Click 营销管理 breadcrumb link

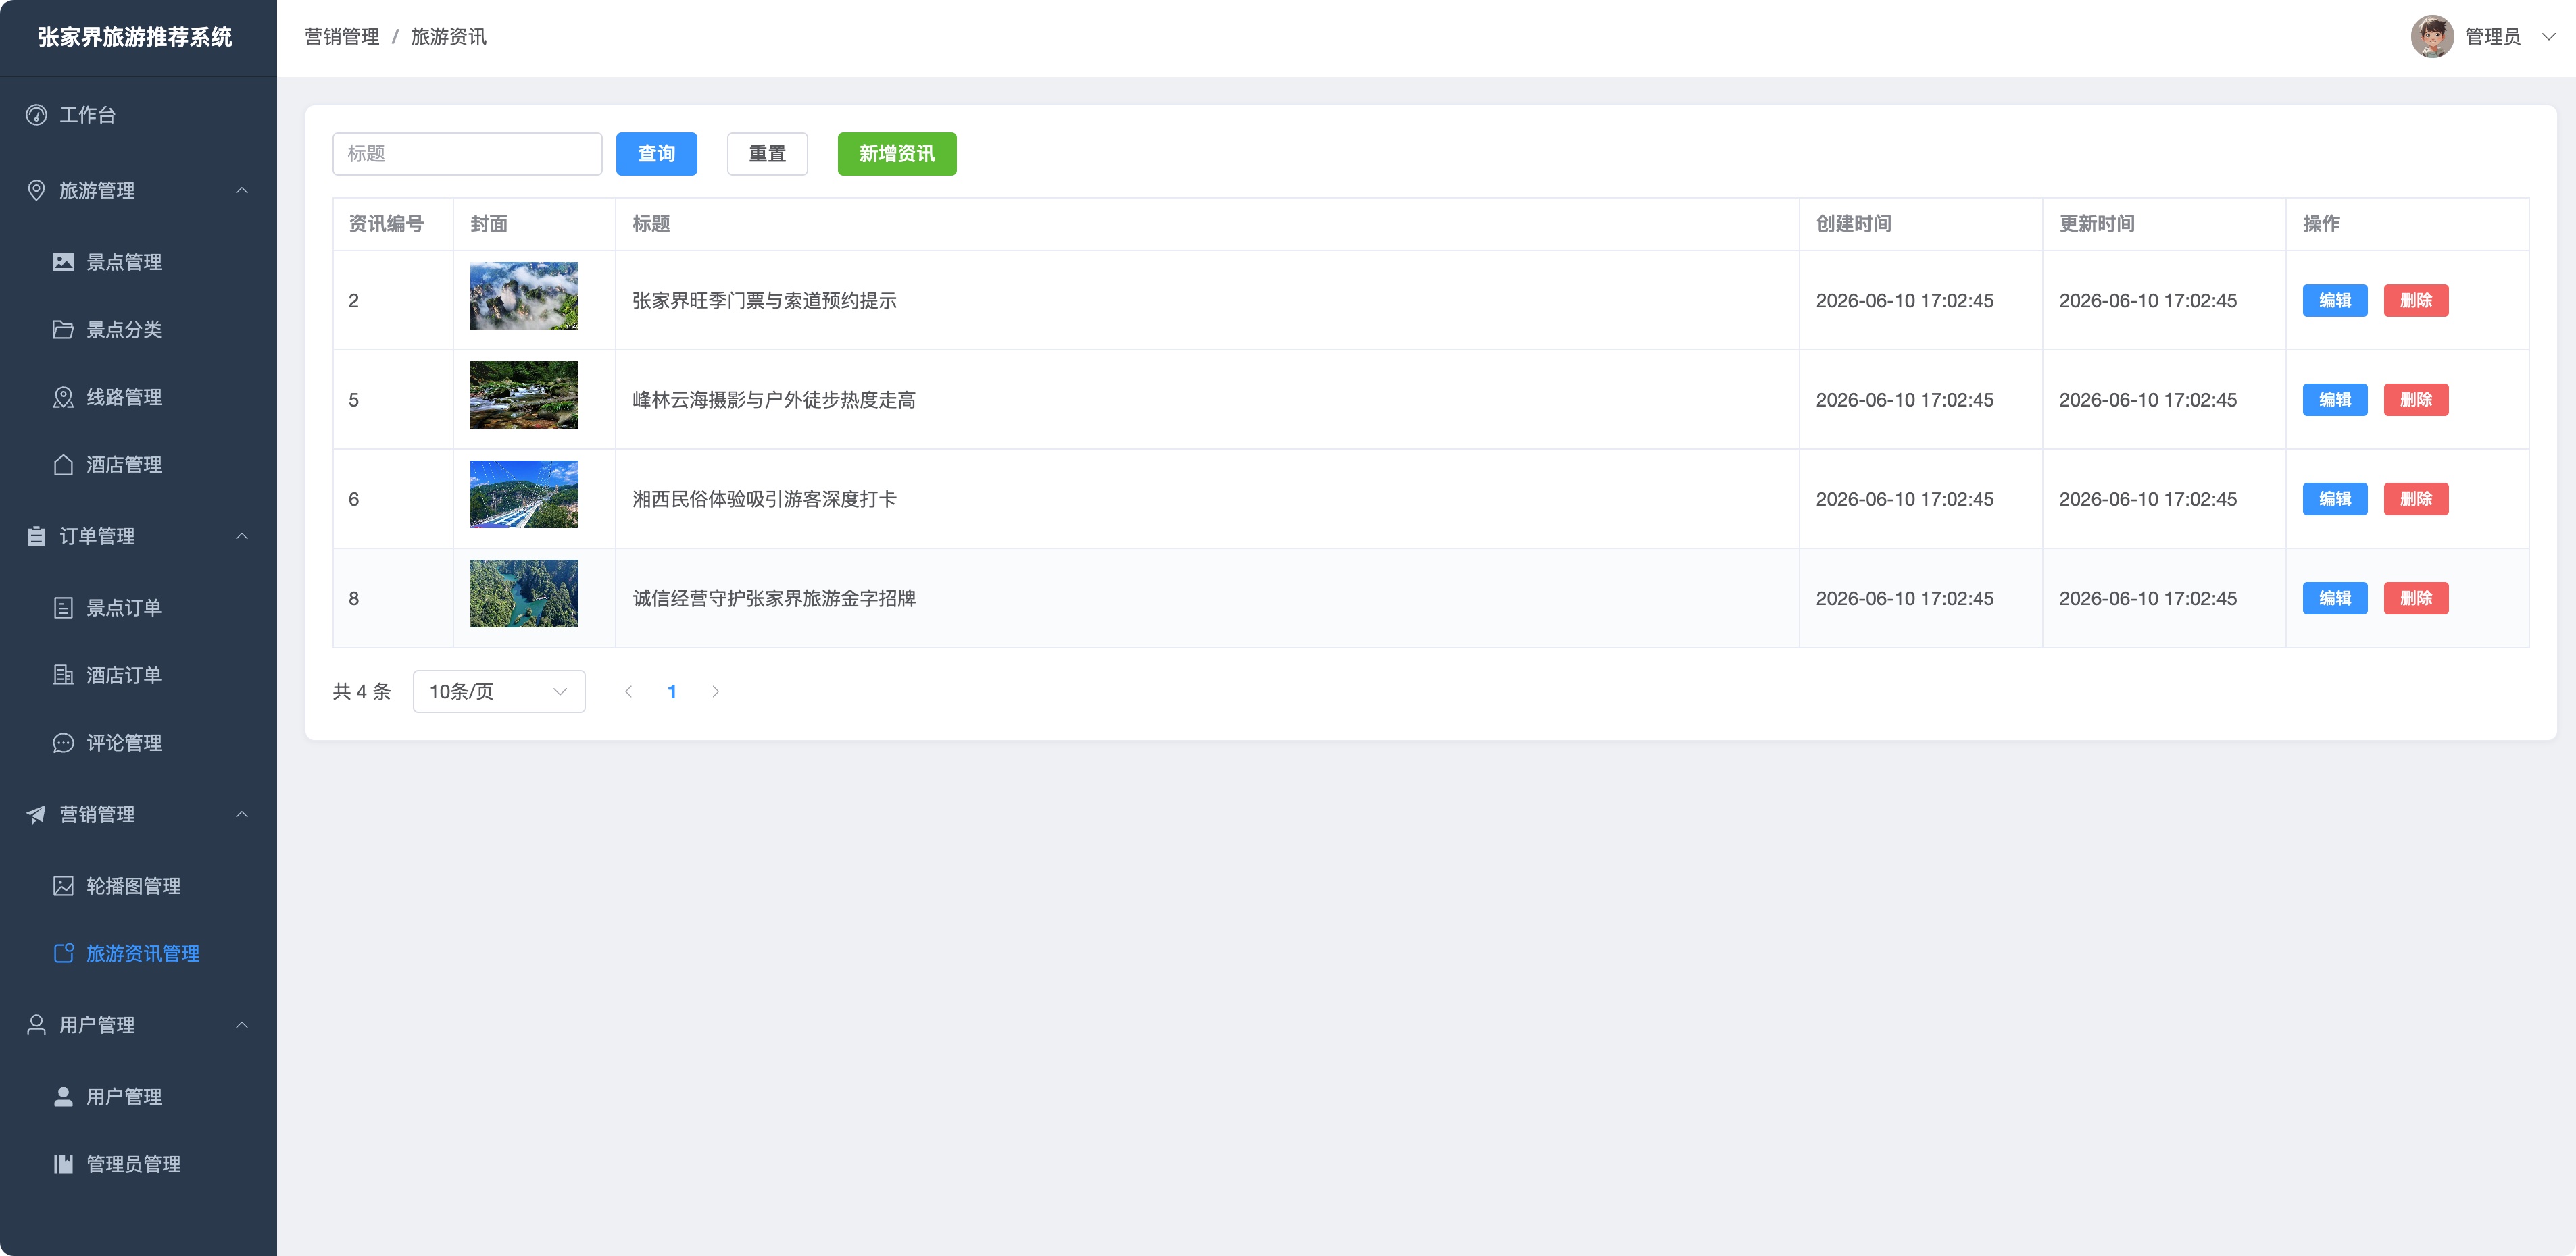342,37
